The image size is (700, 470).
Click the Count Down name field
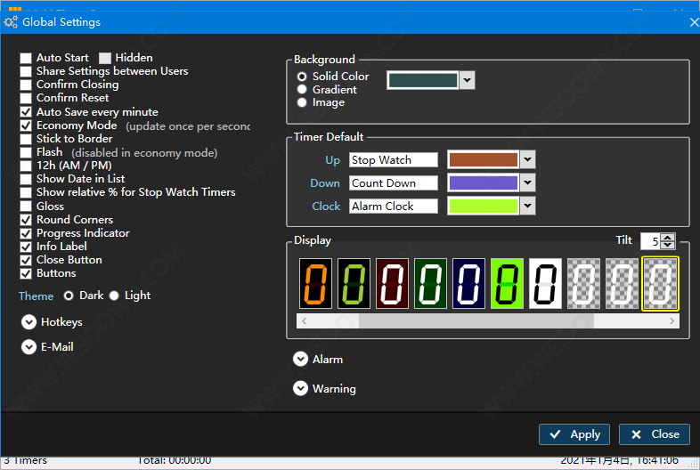tap(394, 183)
